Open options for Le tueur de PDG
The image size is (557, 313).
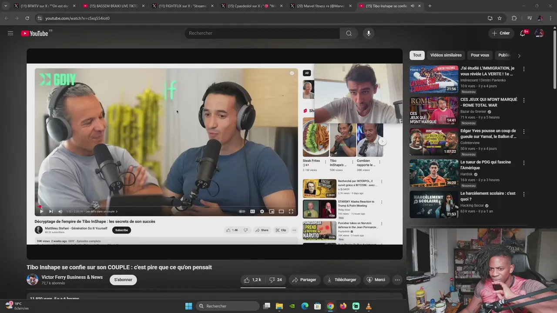click(x=523, y=163)
